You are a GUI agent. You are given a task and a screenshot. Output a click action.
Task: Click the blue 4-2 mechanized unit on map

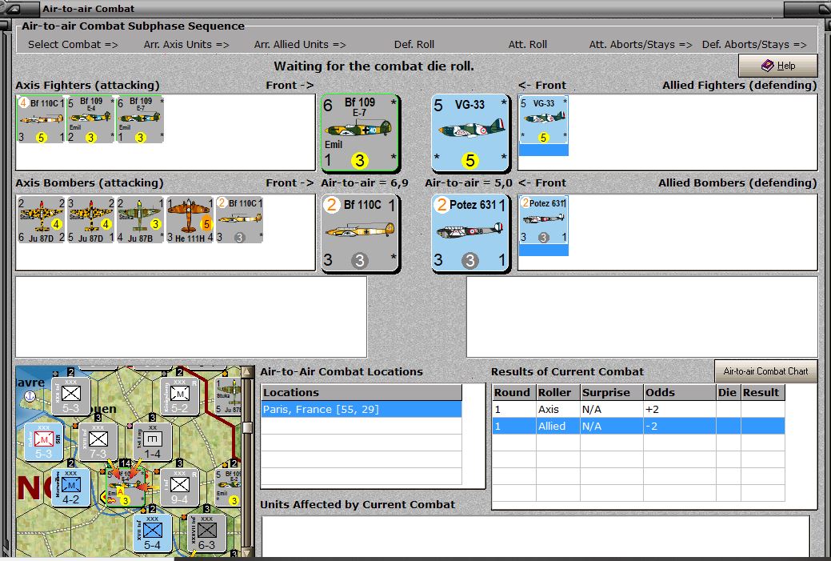[70, 487]
